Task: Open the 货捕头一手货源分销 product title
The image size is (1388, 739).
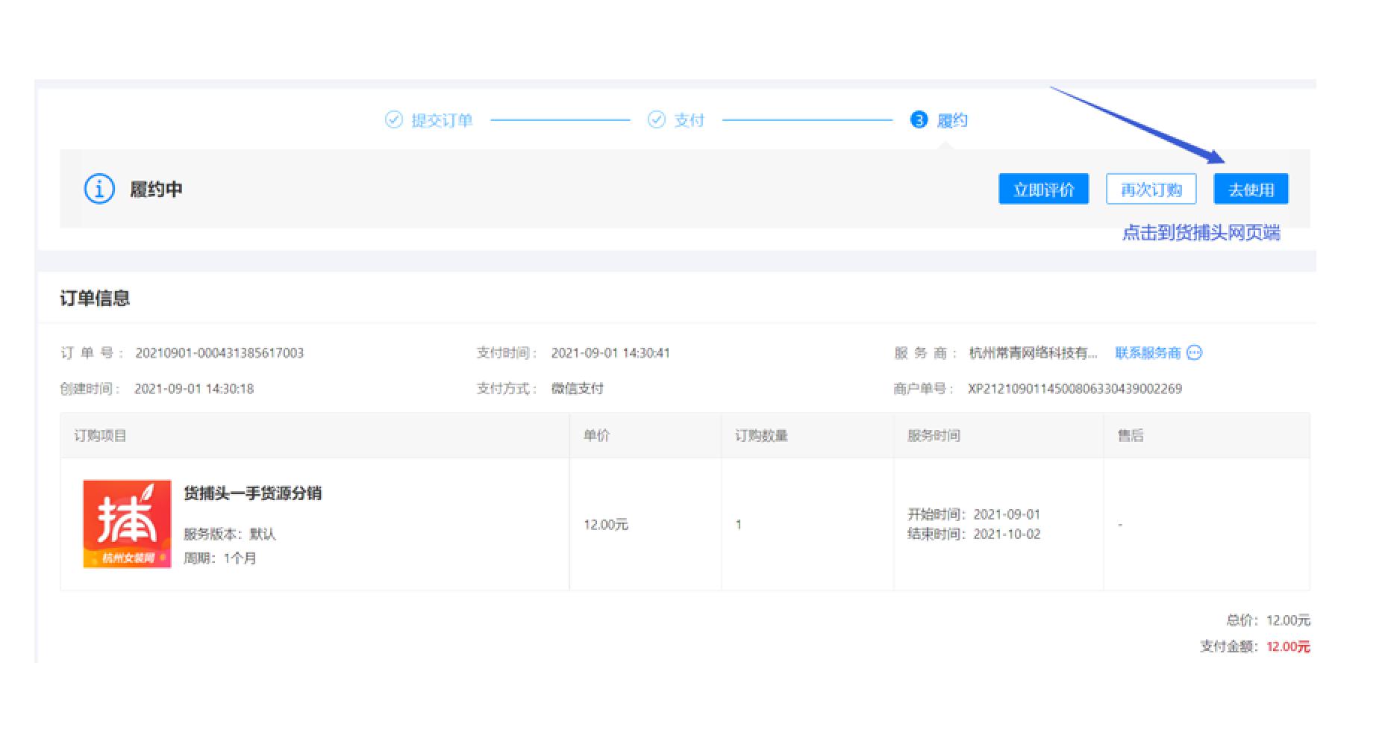Action: tap(252, 493)
